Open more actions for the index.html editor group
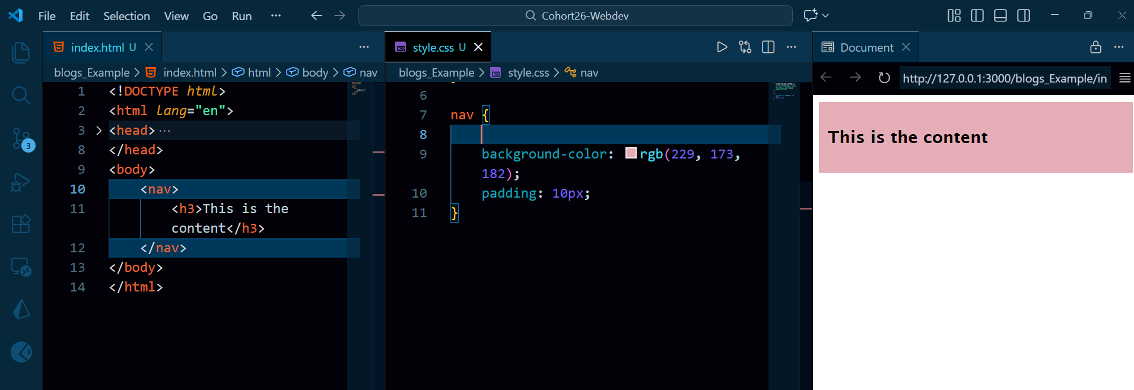 (x=364, y=47)
